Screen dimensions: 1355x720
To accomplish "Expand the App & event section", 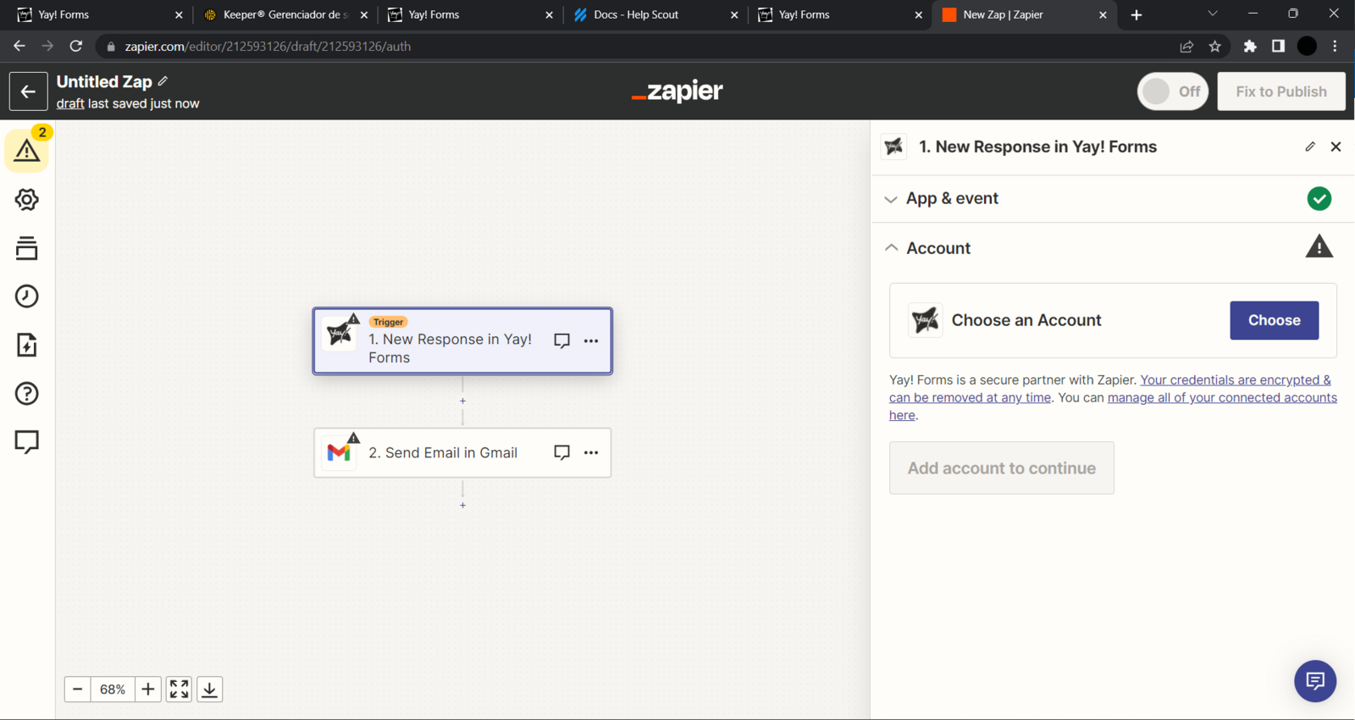I will click(x=952, y=199).
